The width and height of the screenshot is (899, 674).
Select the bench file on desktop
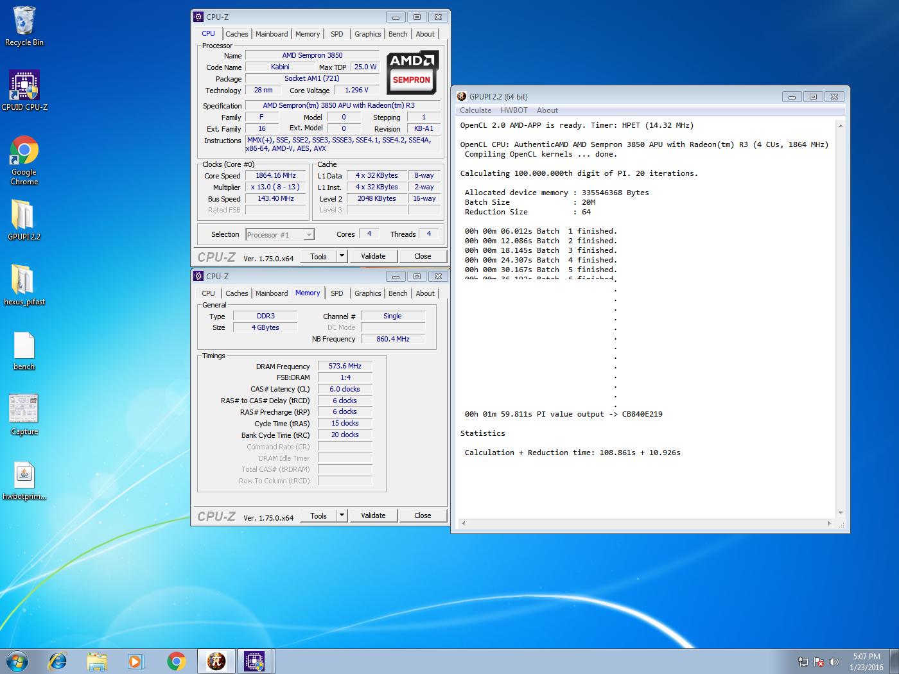click(x=24, y=350)
